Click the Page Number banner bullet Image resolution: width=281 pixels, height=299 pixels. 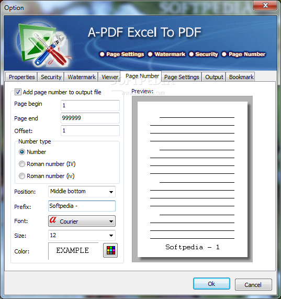[224, 54]
